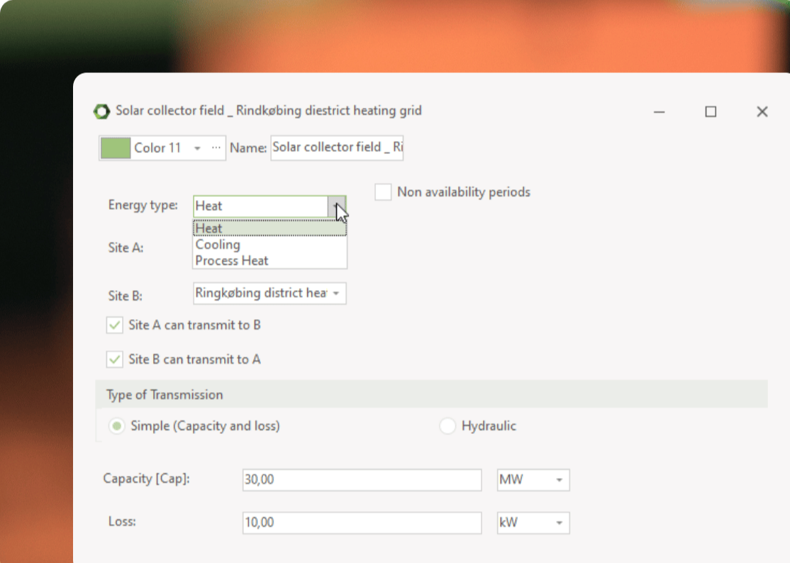Select Simple (Capacity and loss) option
The height and width of the screenshot is (563, 790).
(x=116, y=426)
